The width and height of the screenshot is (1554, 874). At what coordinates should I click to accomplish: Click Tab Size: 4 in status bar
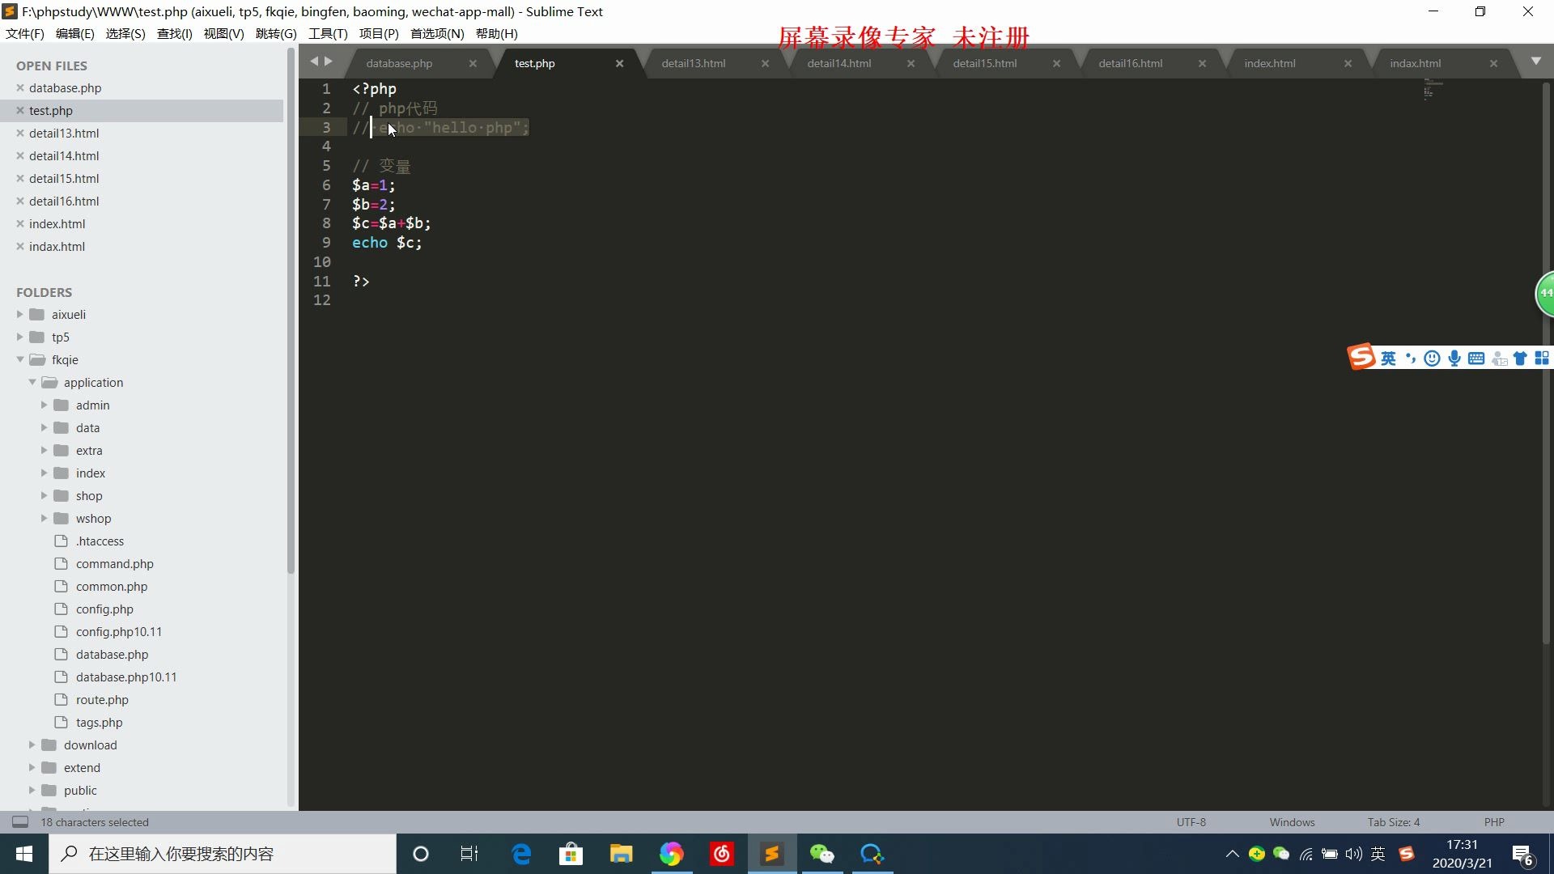(1393, 822)
